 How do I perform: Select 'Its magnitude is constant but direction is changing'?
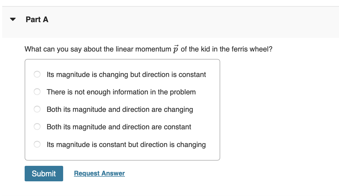37,144
